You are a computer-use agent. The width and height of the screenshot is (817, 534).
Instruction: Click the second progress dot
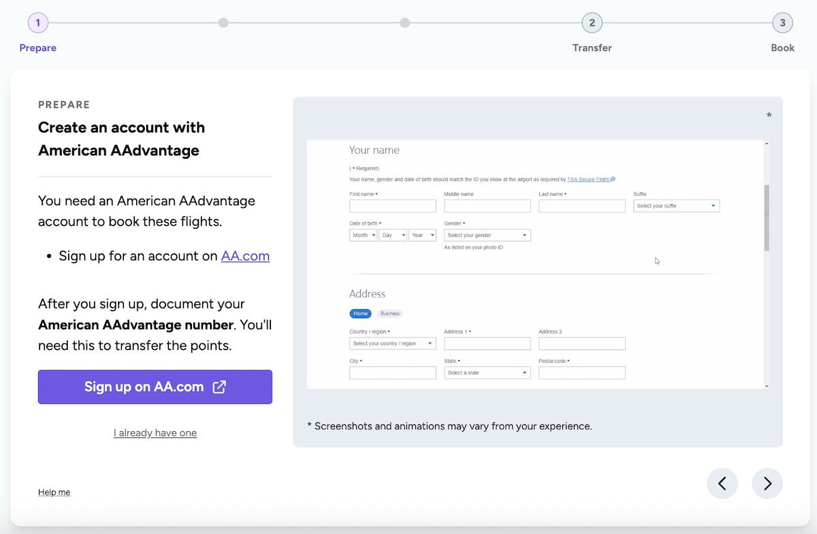223,23
